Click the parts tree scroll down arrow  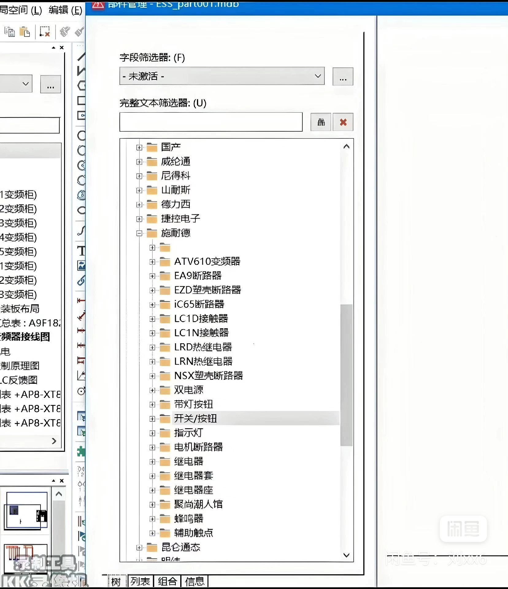(x=347, y=555)
